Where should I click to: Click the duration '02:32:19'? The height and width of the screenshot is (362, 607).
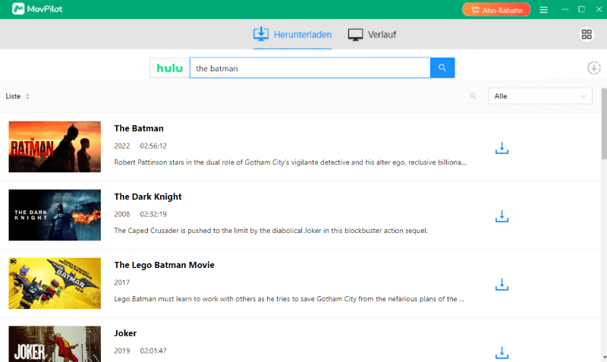[153, 214]
